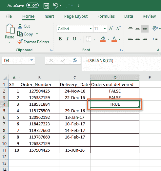Select cell D5 under TRUE value

coord(115,111)
